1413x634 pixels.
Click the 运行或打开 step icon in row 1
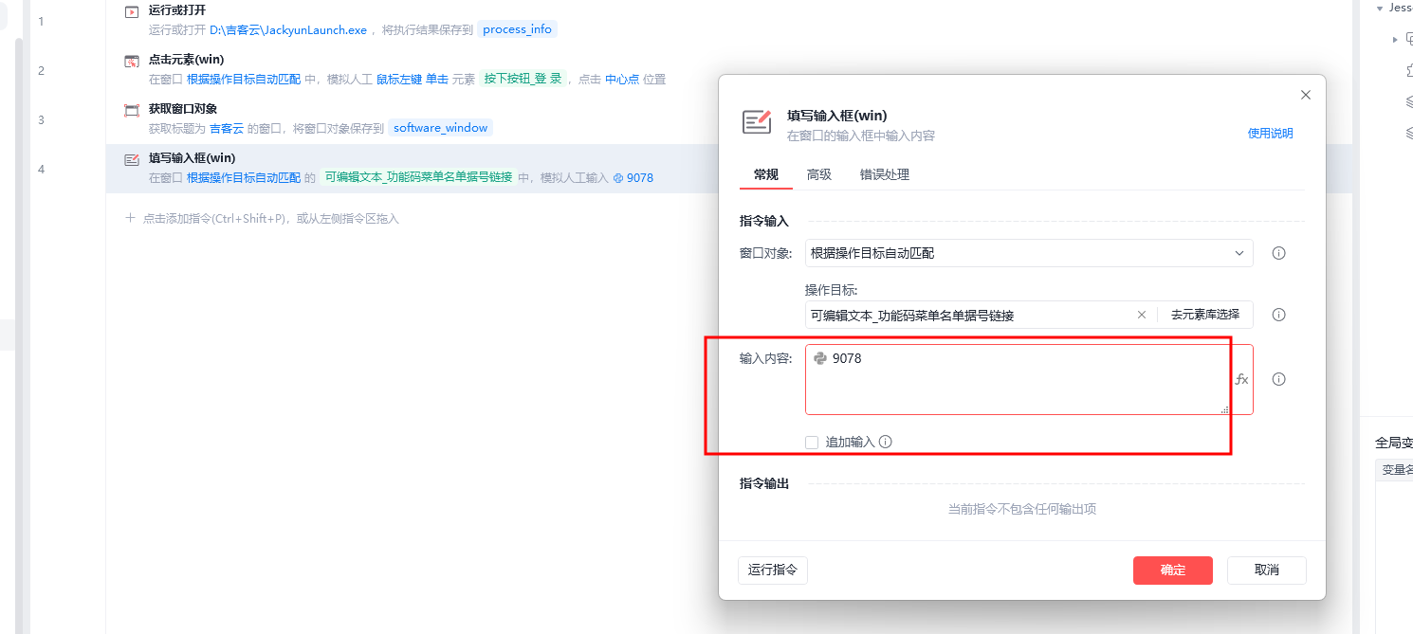(x=132, y=11)
